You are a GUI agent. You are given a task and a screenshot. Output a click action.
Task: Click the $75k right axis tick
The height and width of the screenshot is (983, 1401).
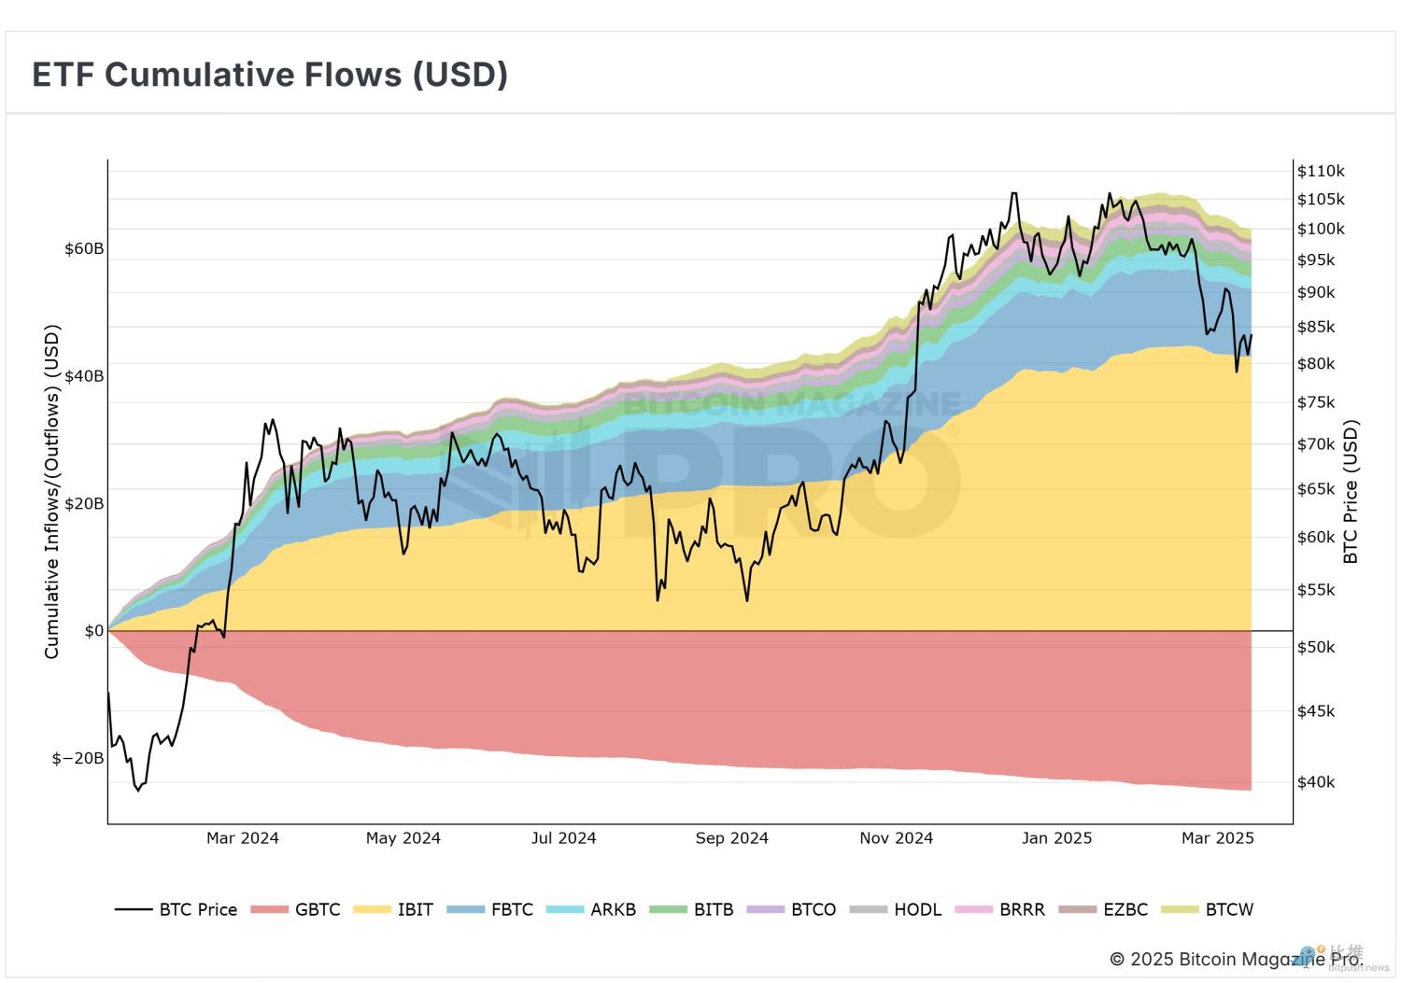coord(1316,403)
